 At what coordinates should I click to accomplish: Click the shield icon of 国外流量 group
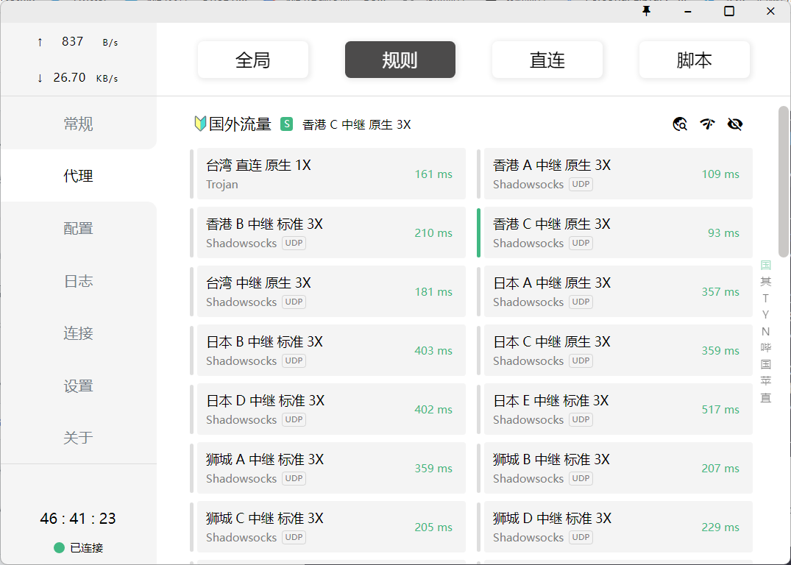[x=199, y=124]
